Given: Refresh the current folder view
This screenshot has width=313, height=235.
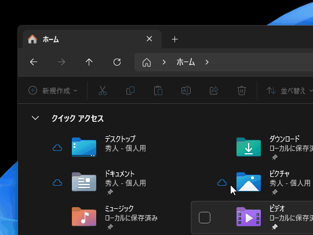Looking at the screenshot, I should [x=117, y=62].
